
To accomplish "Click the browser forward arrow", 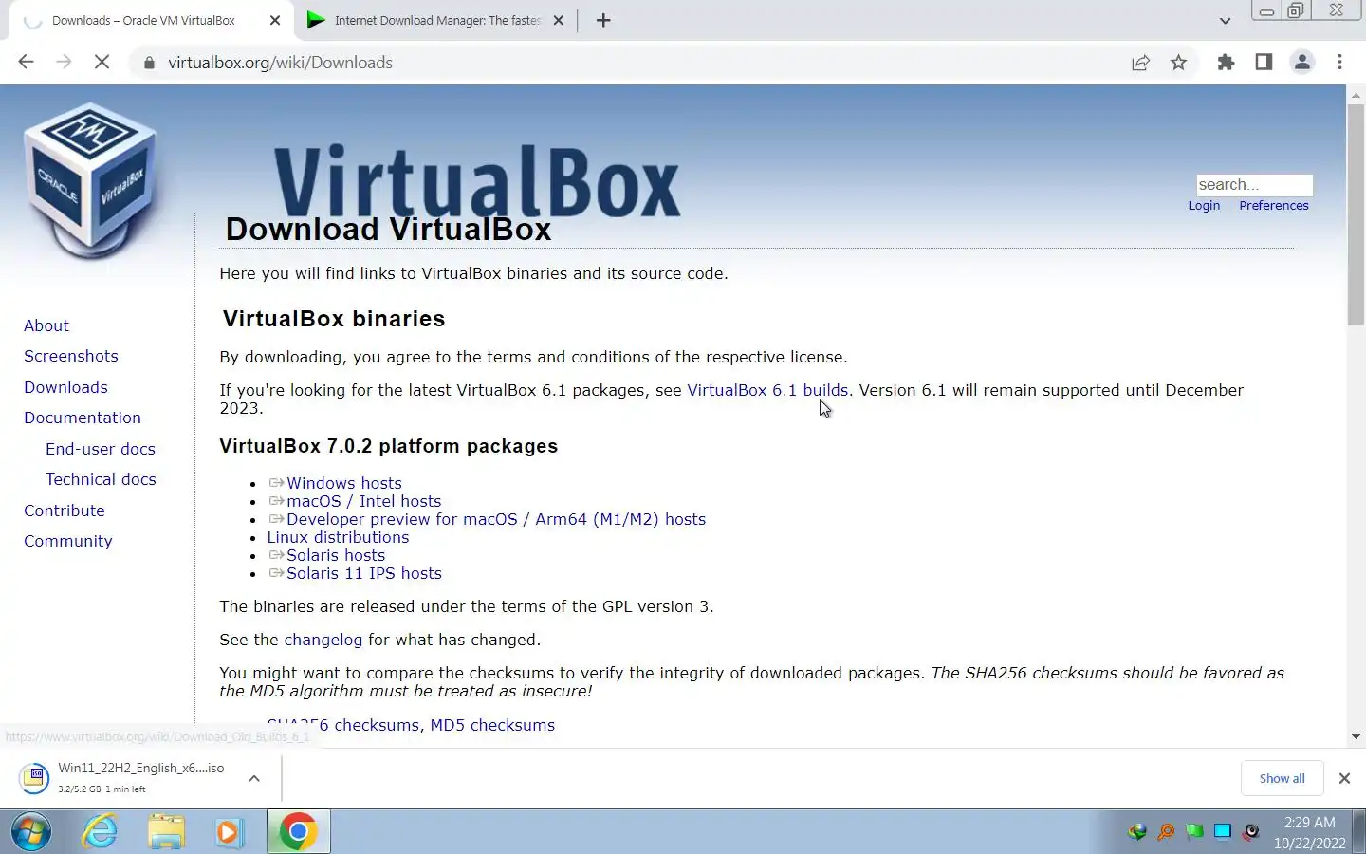I will click(64, 62).
